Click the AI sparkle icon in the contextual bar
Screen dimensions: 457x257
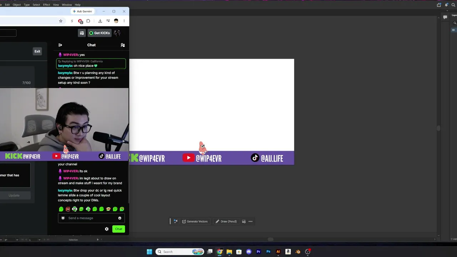pyautogui.click(x=176, y=222)
